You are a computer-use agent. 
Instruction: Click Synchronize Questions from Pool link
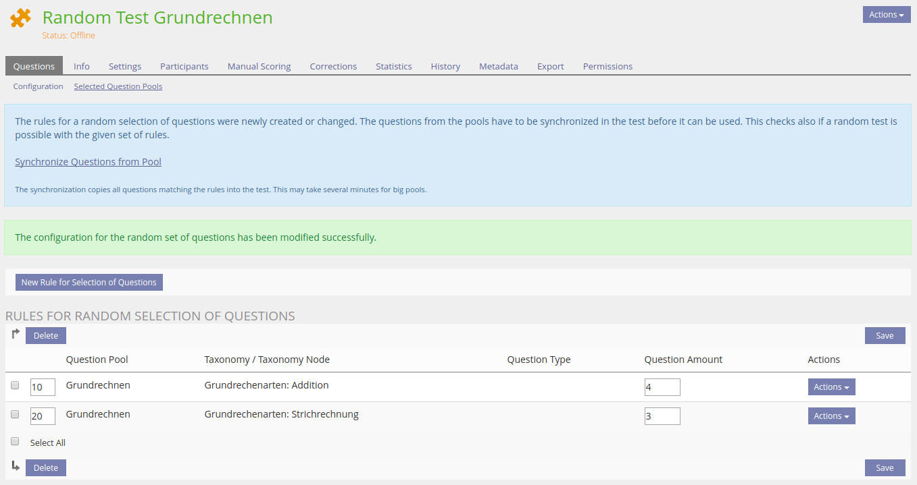point(88,162)
